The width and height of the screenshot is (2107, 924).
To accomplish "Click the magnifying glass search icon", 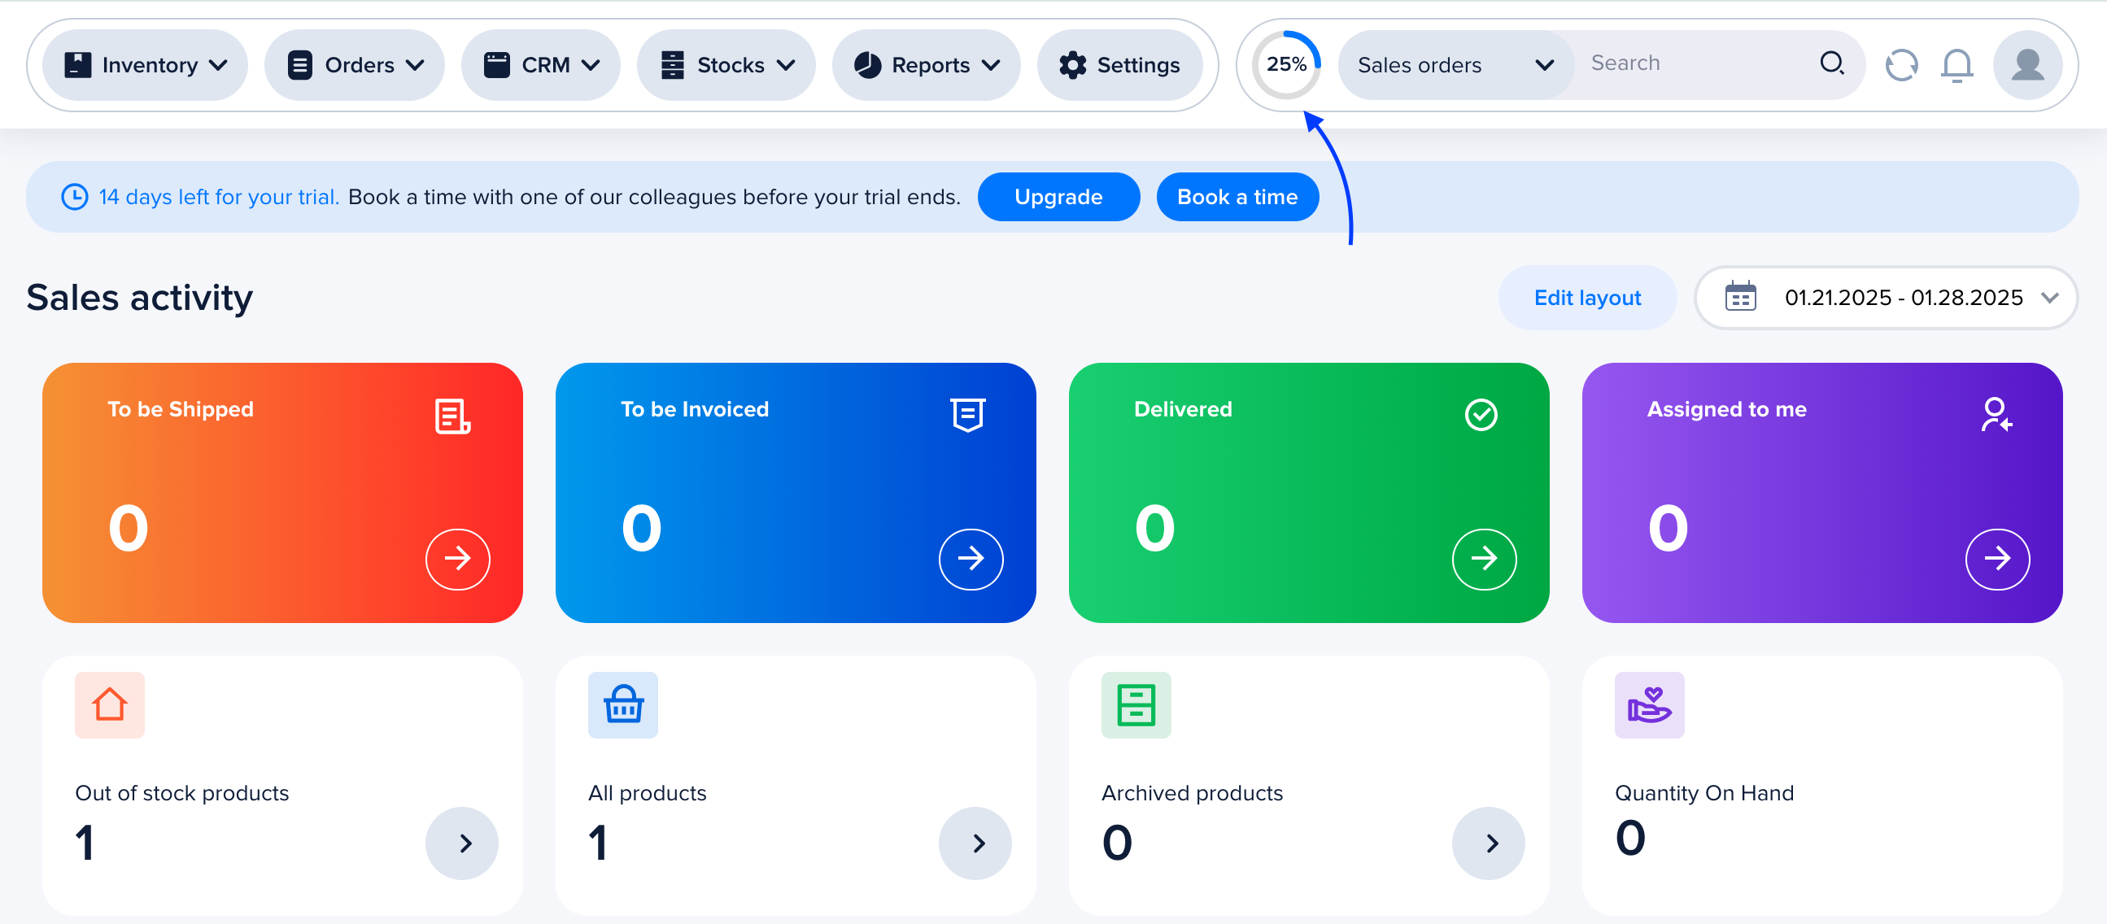I will coord(1831,63).
